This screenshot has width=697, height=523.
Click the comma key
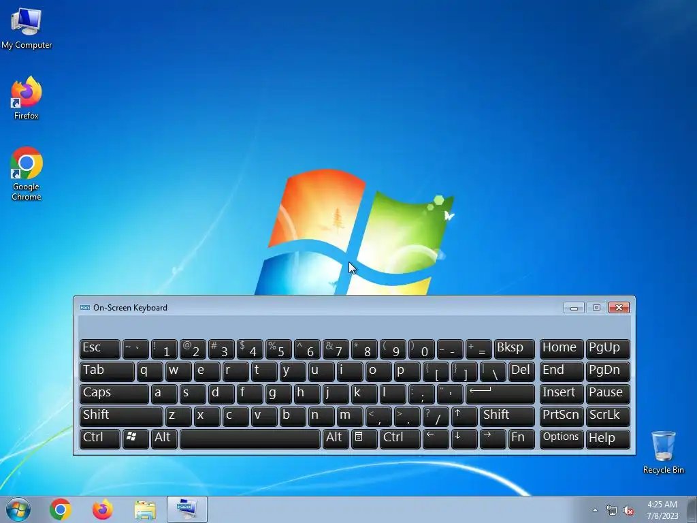pos(378,416)
